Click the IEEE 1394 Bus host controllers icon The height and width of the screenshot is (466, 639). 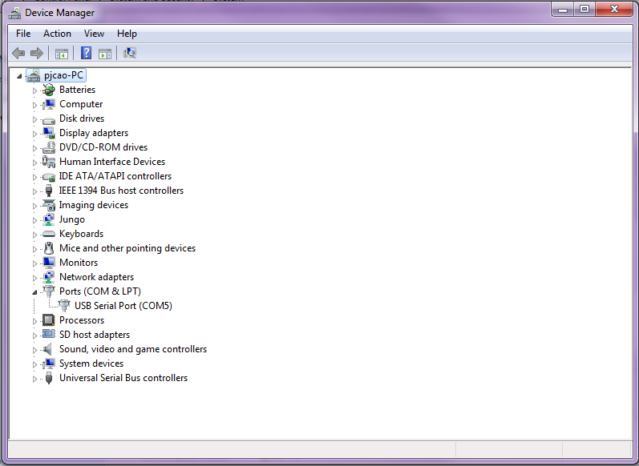48,191
